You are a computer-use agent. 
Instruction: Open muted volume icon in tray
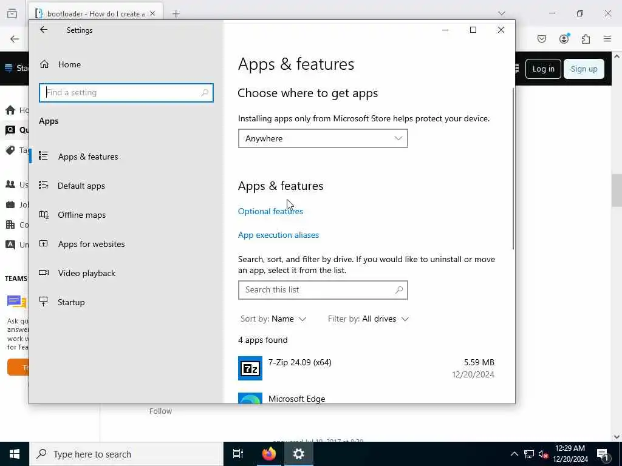(x=543, y=454)
